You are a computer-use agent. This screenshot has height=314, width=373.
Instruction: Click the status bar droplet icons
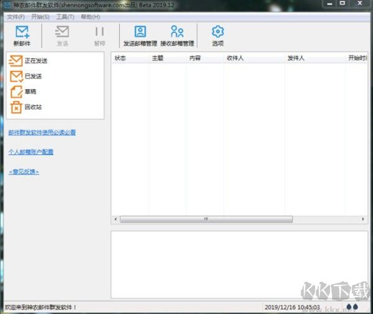352,307
